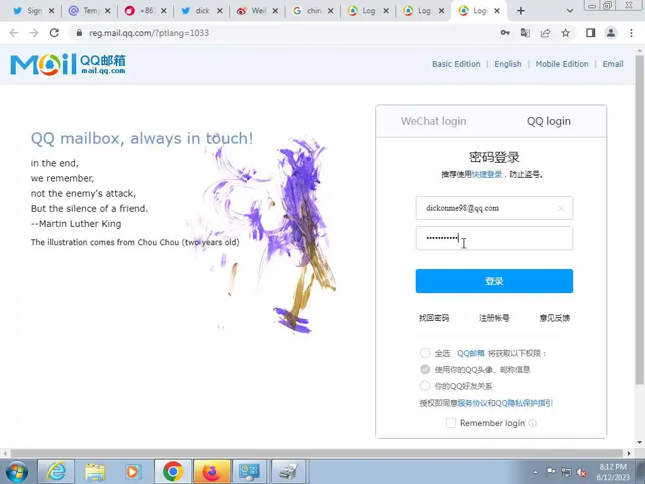Switch to the +86 tab

click(140, 11)
